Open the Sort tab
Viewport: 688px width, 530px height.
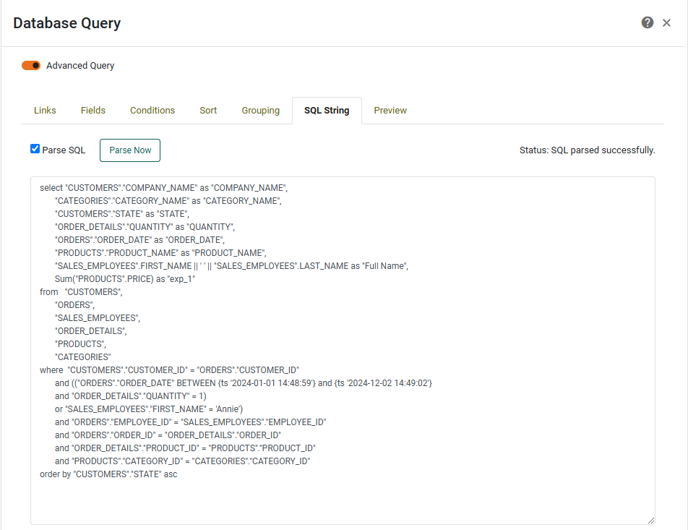208,110
